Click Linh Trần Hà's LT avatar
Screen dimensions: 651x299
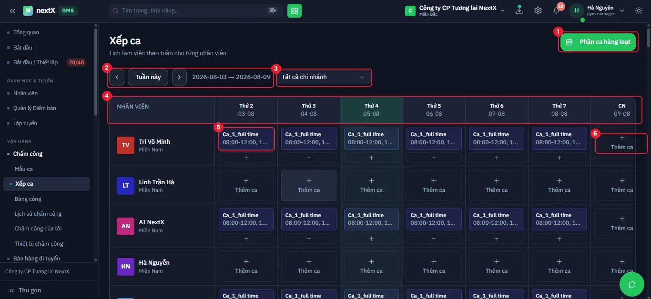click(x=126, y=186)
